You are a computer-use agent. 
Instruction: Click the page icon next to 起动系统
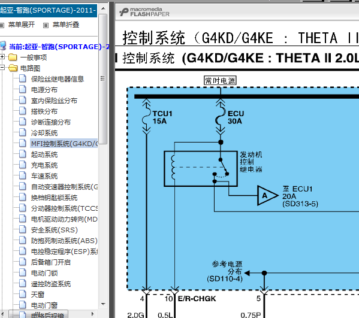(x=22, y=154)
